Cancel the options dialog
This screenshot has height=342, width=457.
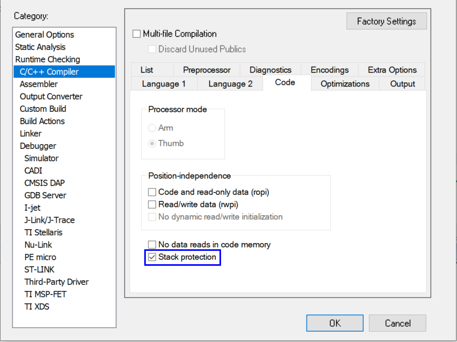397,323
